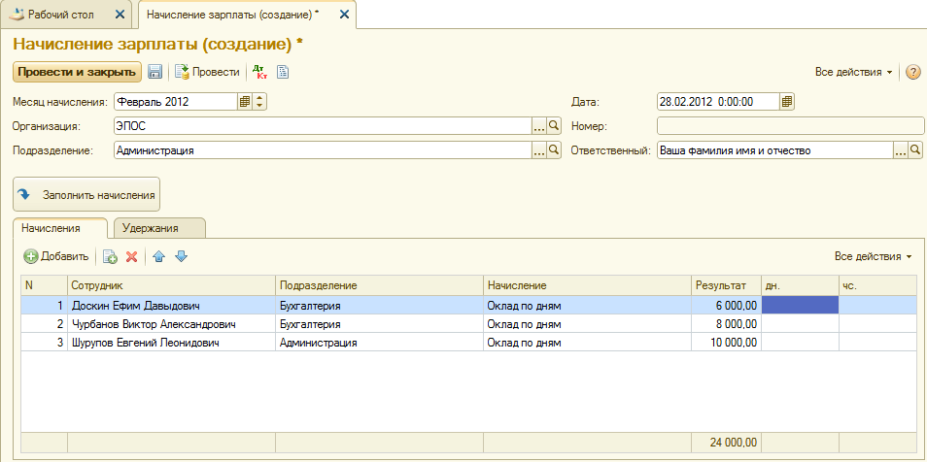Close the Рабочий стол tab
Image resolution: width=927 pixels, height=462 pixels.
[120, 15]
